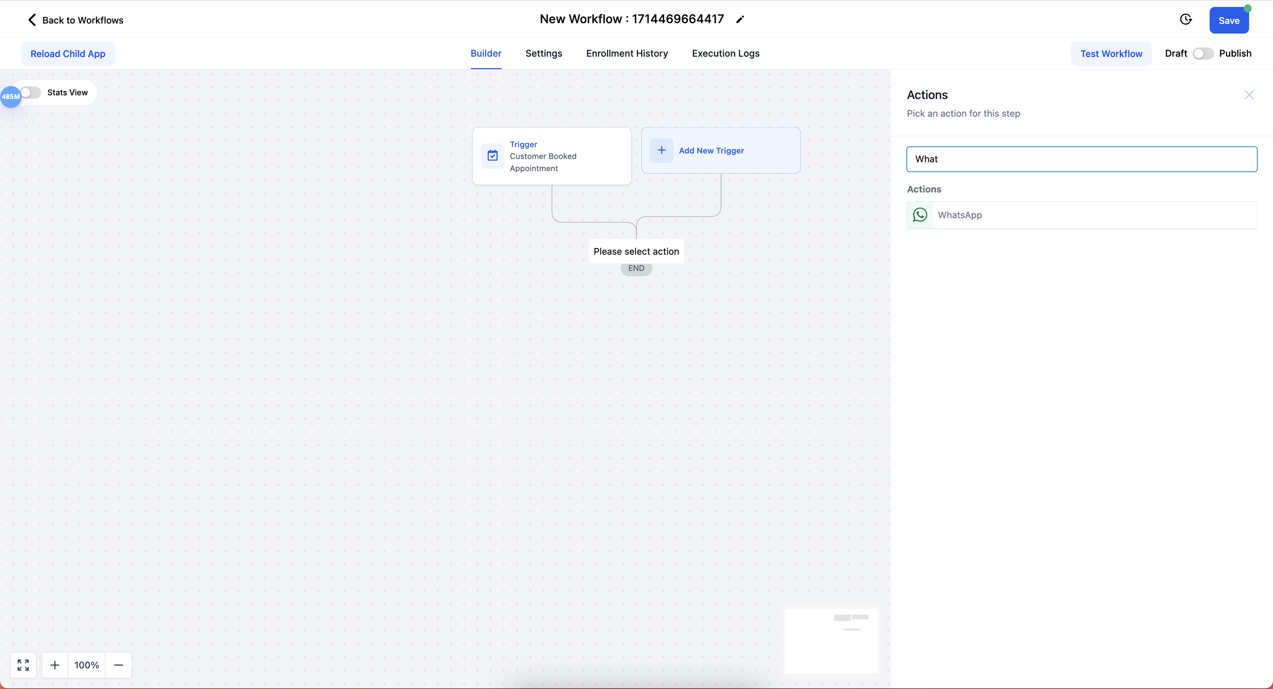This screenshot has width=1273, height=689.
Task: Open version history clock icon
Action: coord(1186,20)
